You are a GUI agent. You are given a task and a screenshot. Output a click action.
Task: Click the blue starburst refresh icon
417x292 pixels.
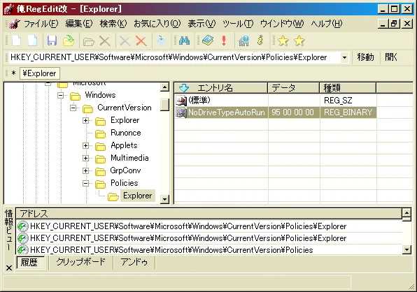[x=161, y=41]
